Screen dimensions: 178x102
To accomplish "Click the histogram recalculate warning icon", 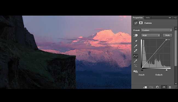I will [136, 71].
